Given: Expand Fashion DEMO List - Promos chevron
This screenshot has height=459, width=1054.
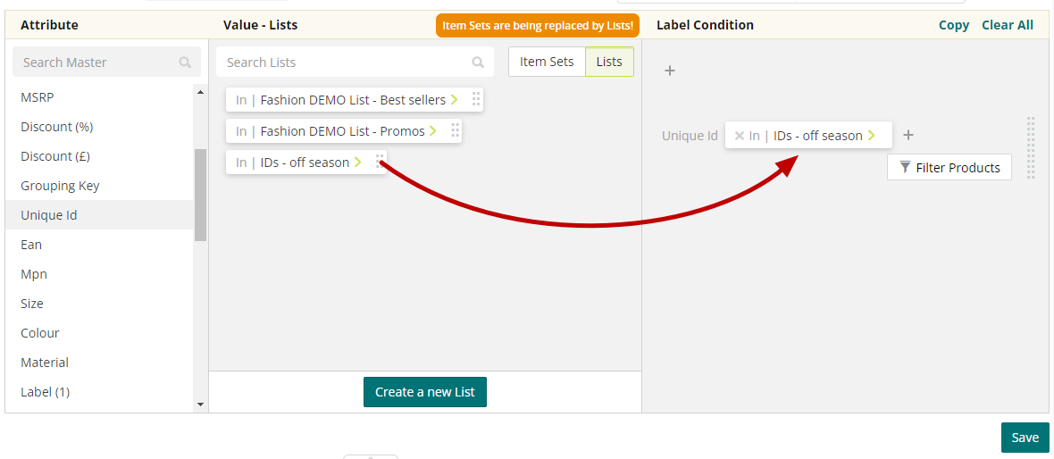Looking at the screenshot, I should coord(433,130).
